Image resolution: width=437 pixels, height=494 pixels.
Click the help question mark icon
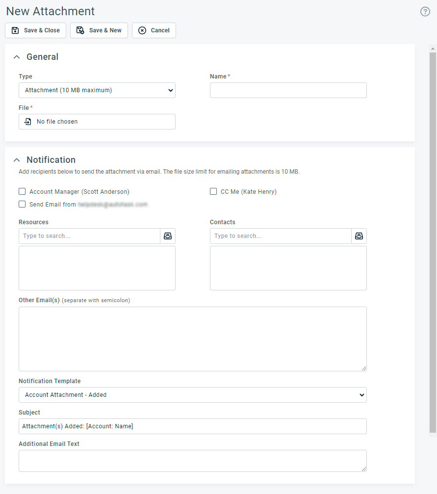click(425, 12)
